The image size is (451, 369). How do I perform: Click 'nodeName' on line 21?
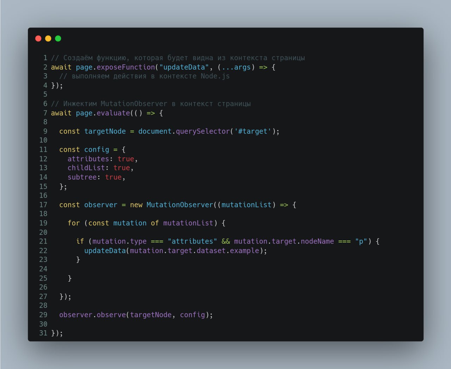[x=317, y=241]
